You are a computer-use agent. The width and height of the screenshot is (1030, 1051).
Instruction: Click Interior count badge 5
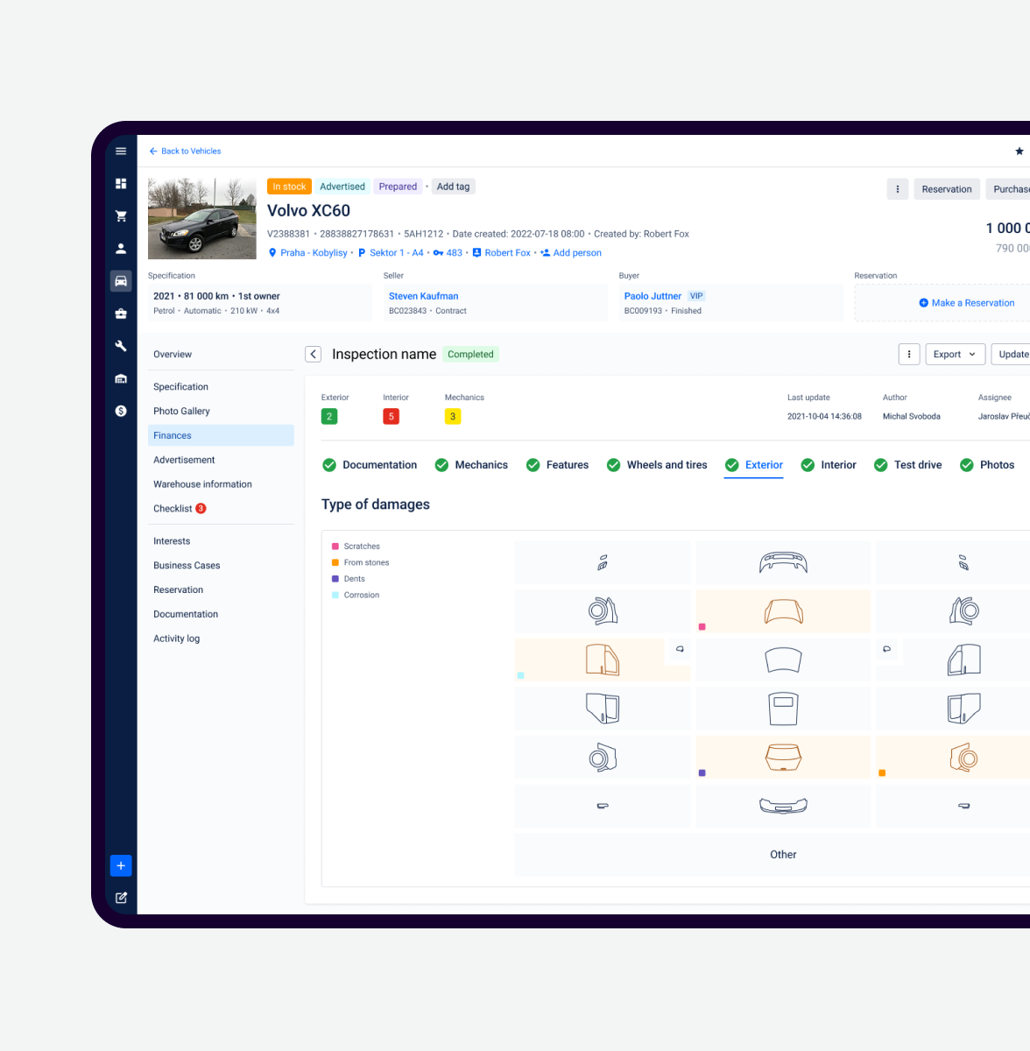392,417
